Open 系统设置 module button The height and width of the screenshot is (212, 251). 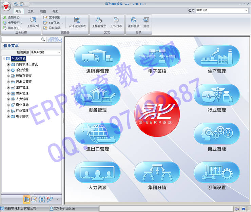[x=217, y=172]
